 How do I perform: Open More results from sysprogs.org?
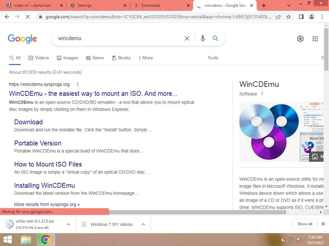[x=47, y=204]
